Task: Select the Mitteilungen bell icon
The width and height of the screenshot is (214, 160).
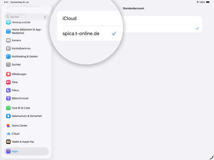Action: coord(8,74)
